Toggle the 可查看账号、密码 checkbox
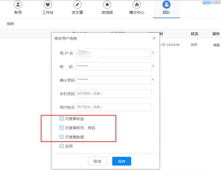 pos(61,127)
